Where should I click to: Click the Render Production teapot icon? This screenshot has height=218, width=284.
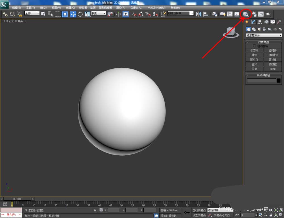tap(268, 14)
